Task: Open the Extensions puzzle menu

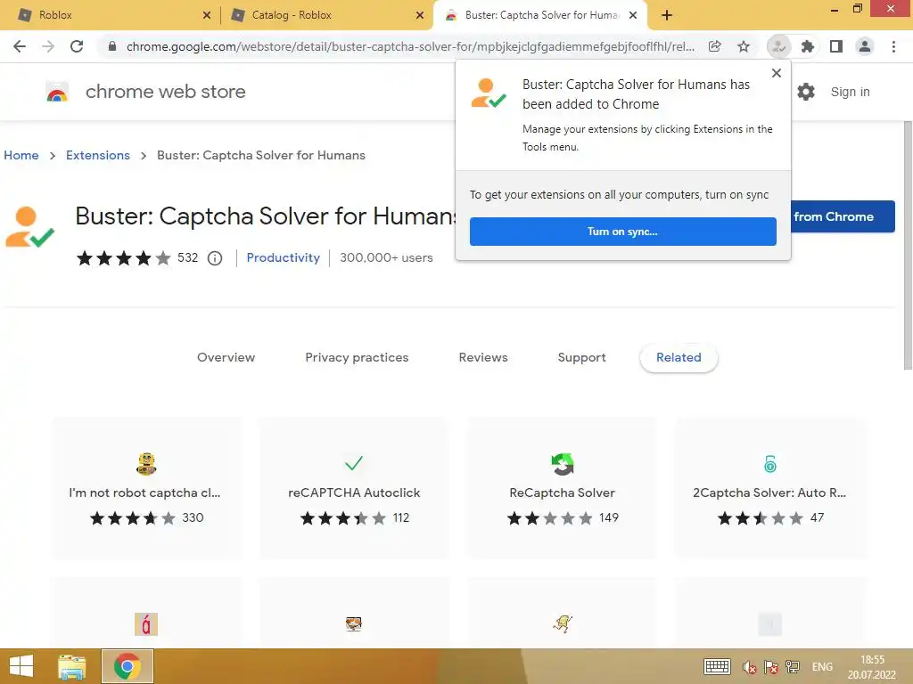Action: 807,46
